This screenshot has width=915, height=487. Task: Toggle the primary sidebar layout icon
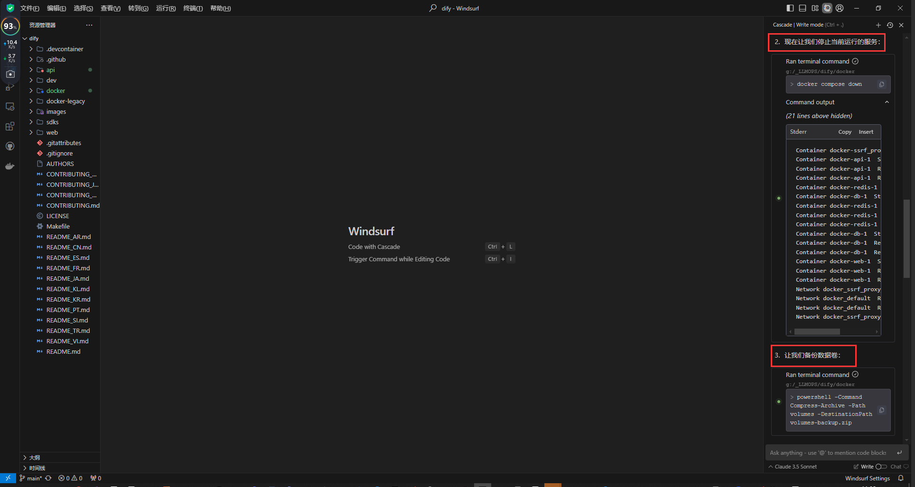(x=790, y=8)
